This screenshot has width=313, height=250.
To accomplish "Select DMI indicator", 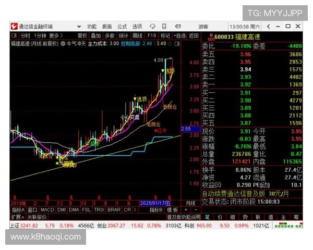I will point(62,210).
